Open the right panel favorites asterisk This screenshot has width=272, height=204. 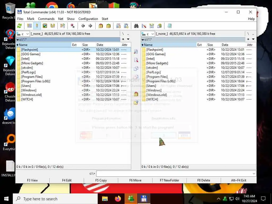[248, 39]
